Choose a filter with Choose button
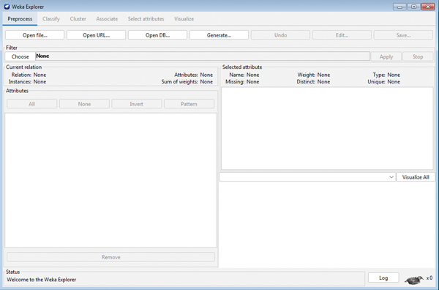The image size is (439, 290). pyautogui.click(x=20, y=56)
